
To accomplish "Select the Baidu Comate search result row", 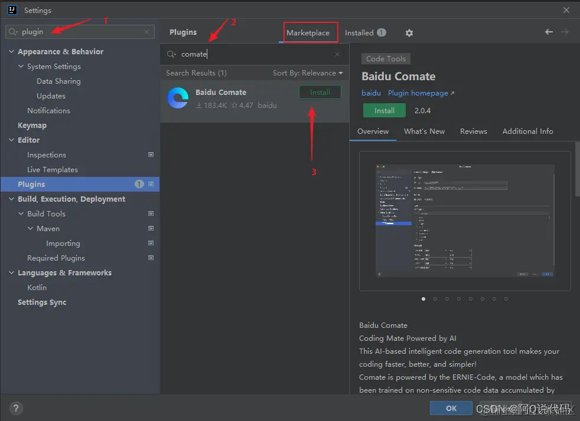I will (x=255, y=101).
